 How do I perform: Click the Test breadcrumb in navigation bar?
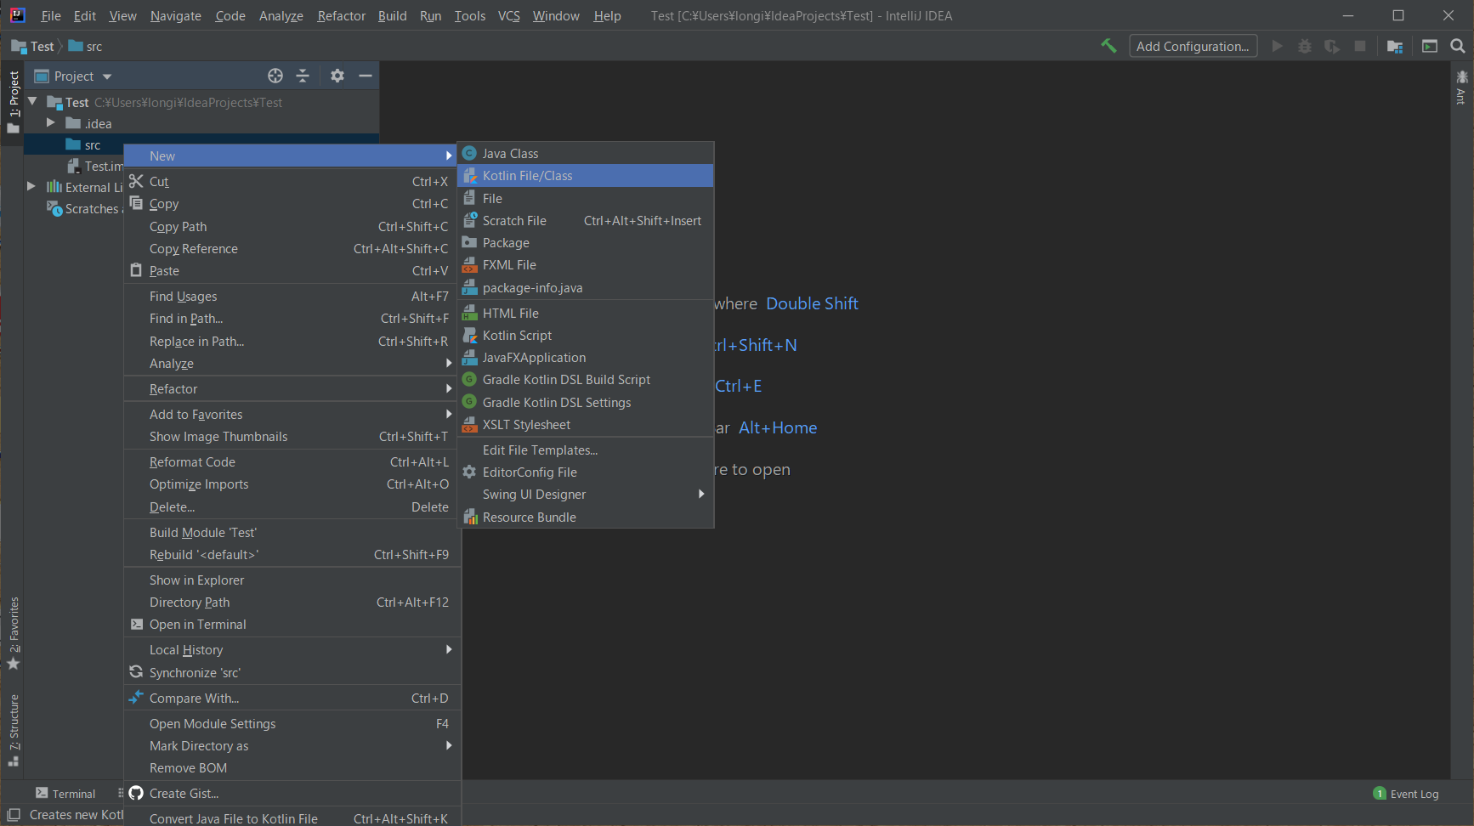(34, 47)
